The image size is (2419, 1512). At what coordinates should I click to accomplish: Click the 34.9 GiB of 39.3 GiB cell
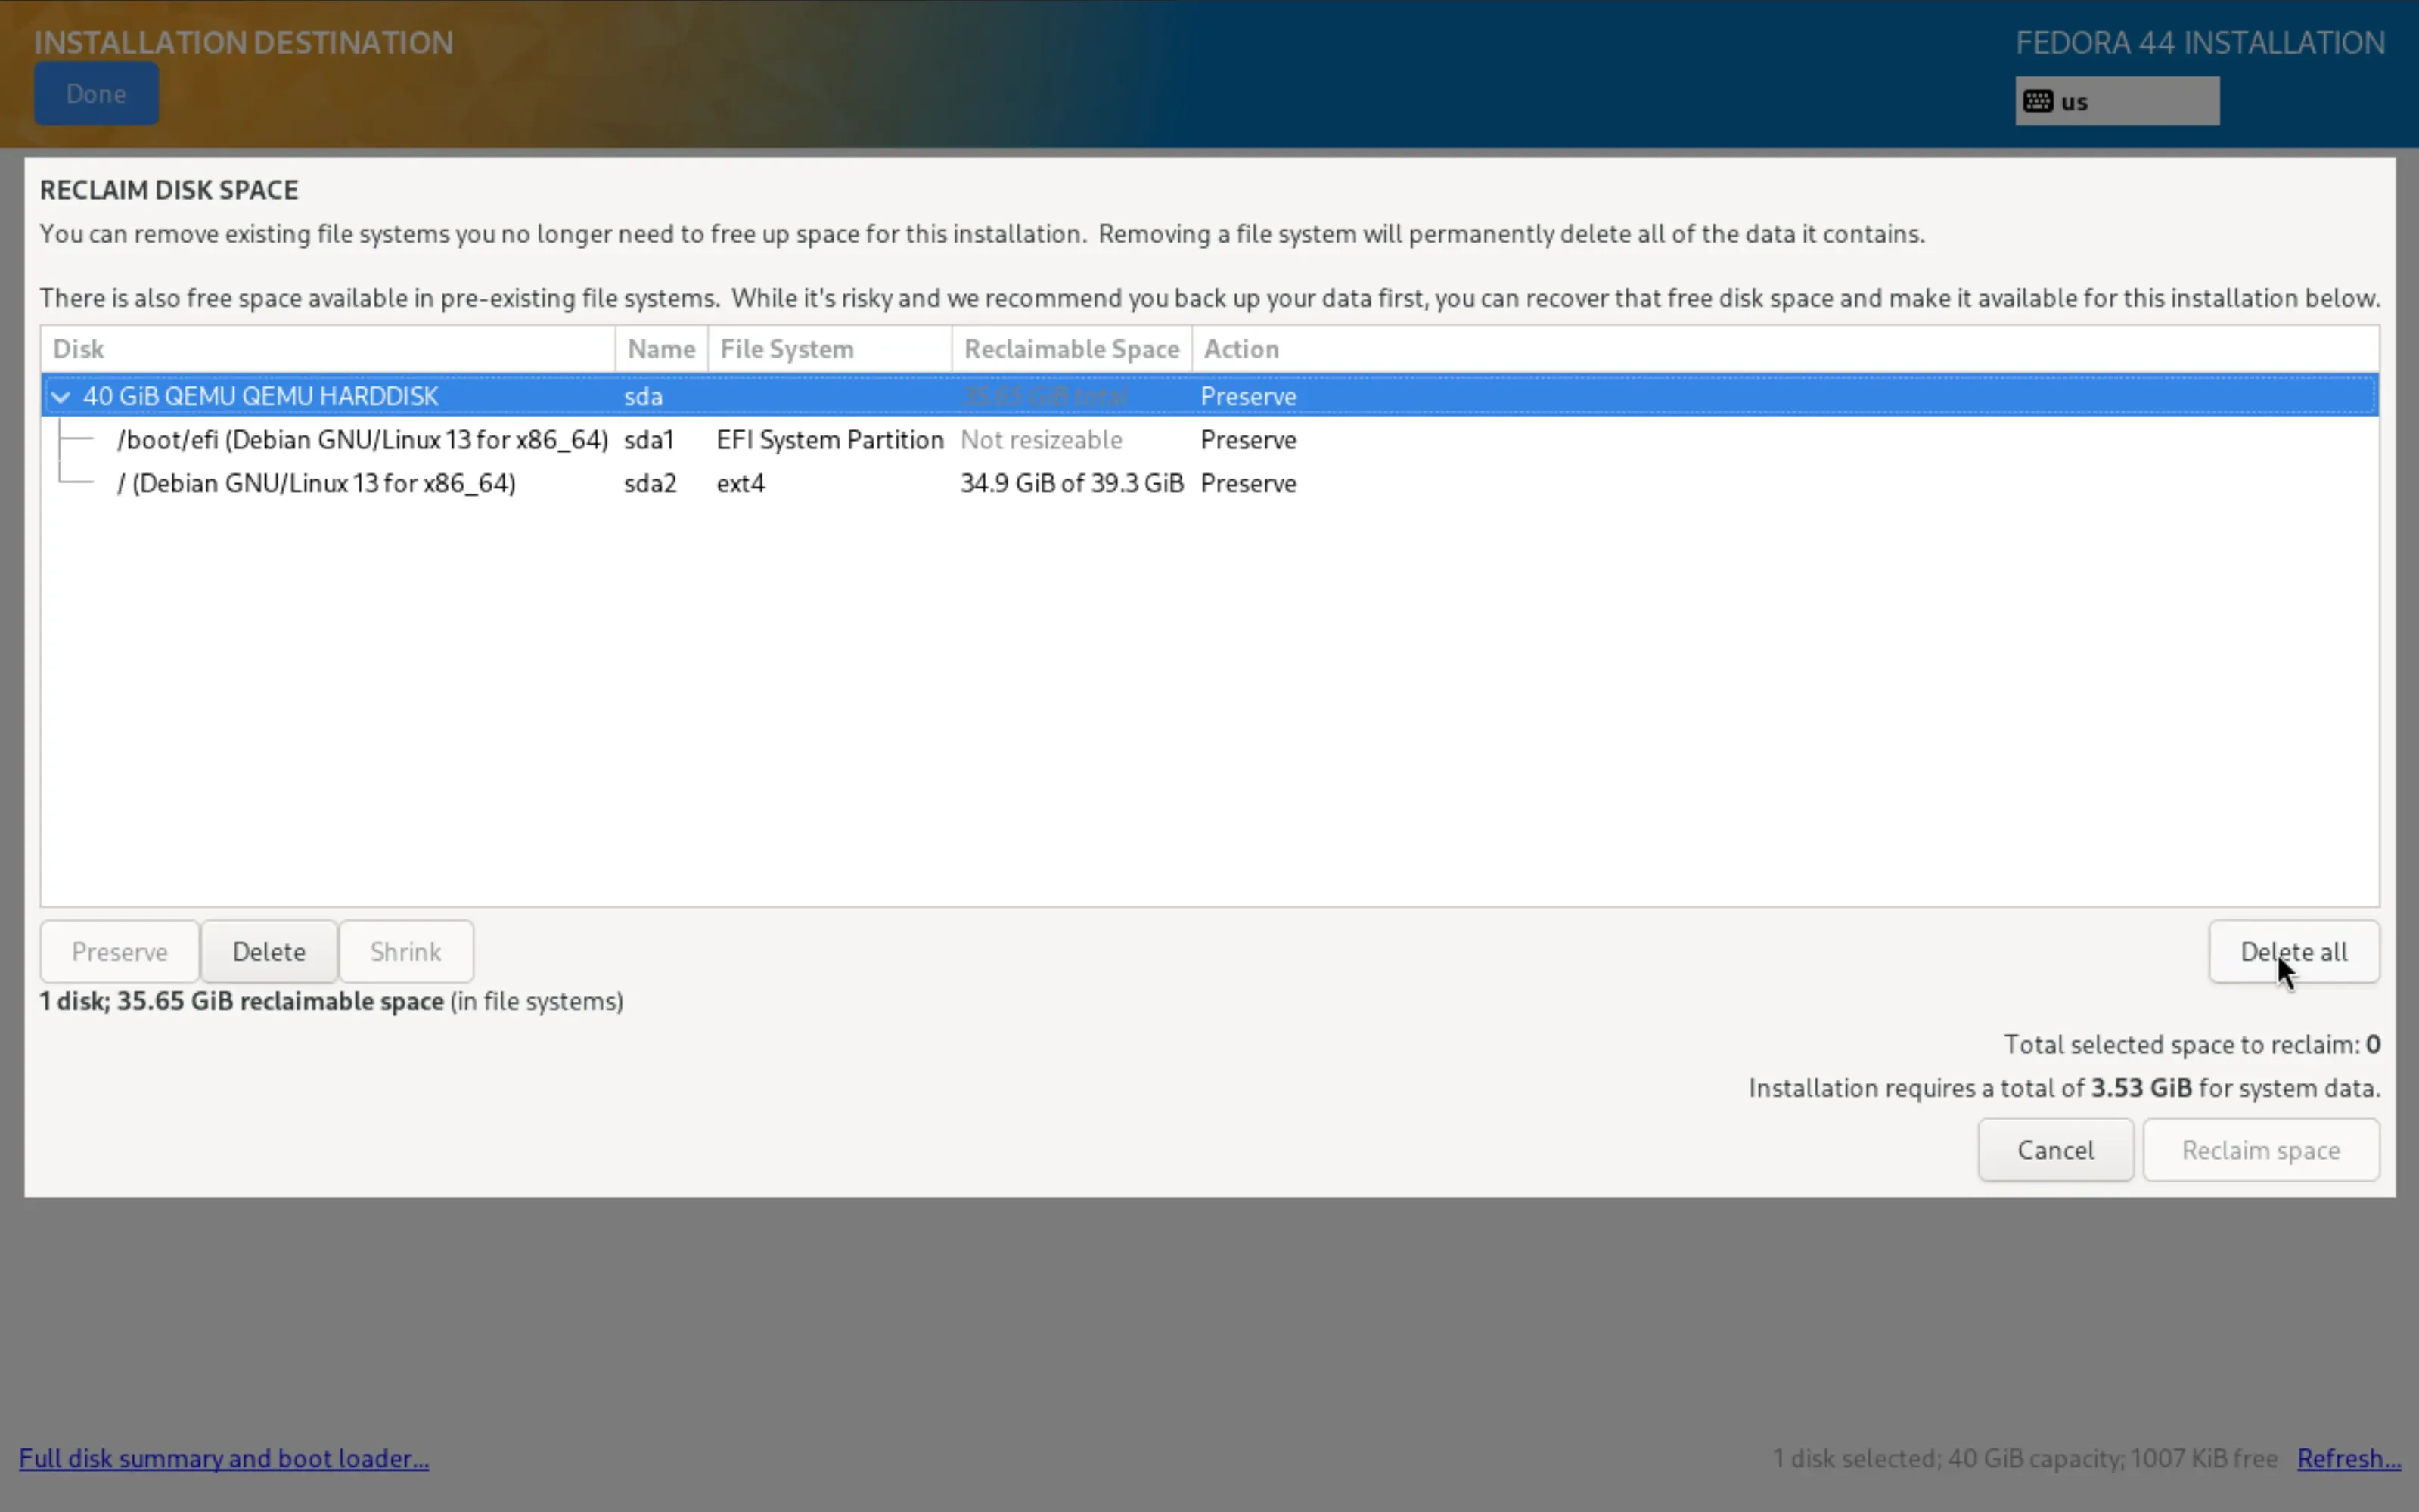pos(1073,483)
